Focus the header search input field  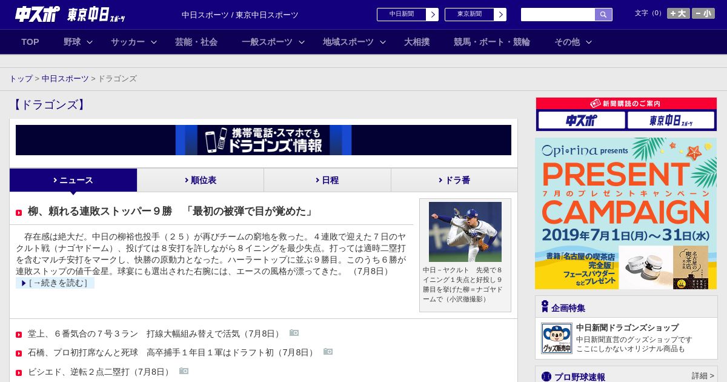[558, 15]
